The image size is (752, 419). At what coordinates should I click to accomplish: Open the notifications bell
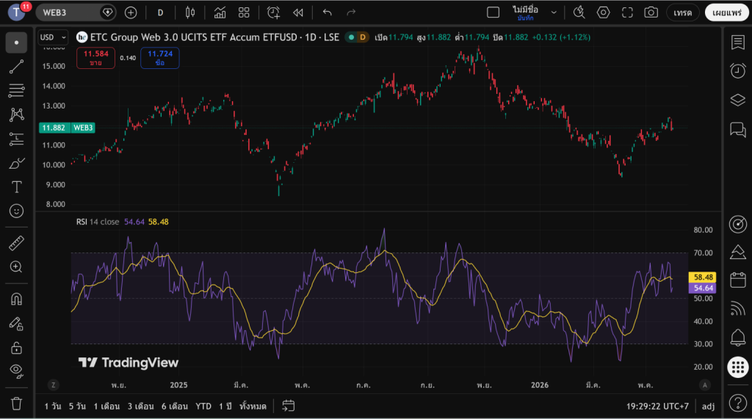coord(737,338)
